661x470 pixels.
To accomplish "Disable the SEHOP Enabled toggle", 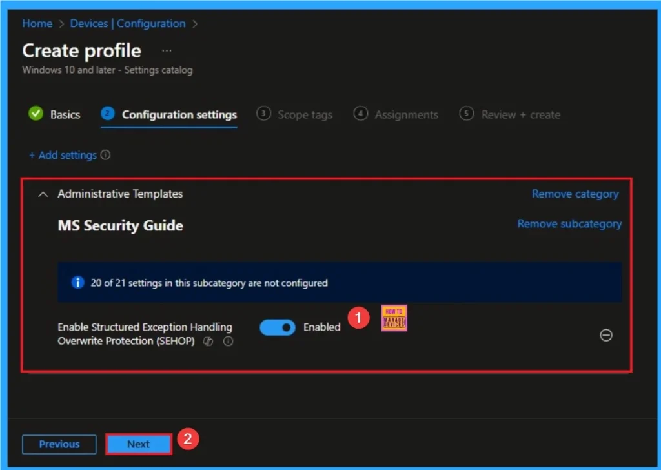I will click(278, 327).
